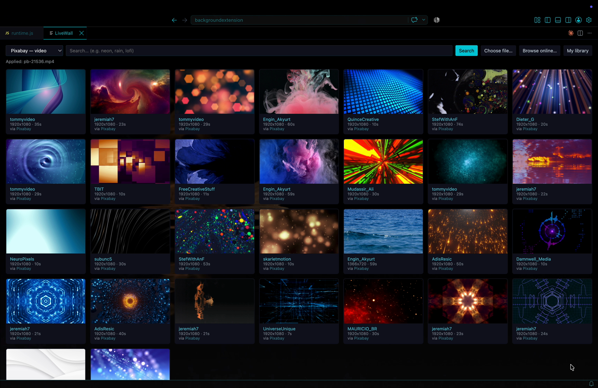Select jeremiah7 23s orange mandala thumbnail
This screenshot has width=598, height=388.
(468, 301)
